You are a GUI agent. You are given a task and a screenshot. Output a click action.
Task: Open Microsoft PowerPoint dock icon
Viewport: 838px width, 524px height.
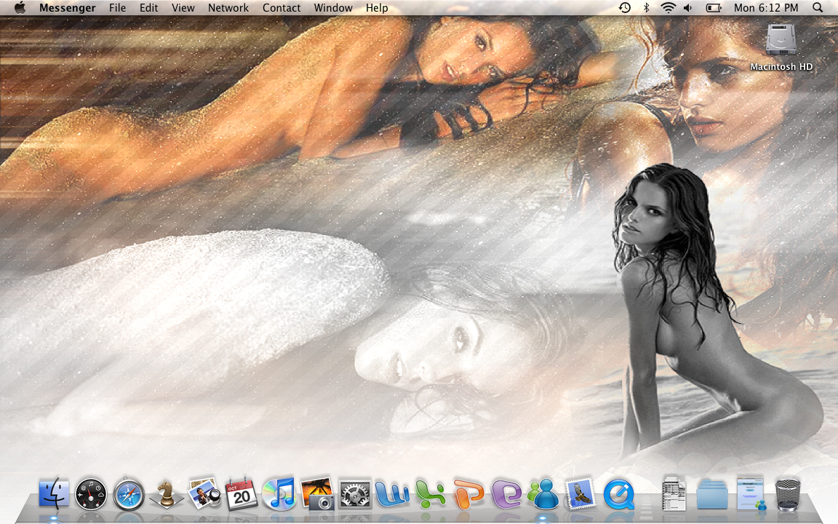click(468, 494)
